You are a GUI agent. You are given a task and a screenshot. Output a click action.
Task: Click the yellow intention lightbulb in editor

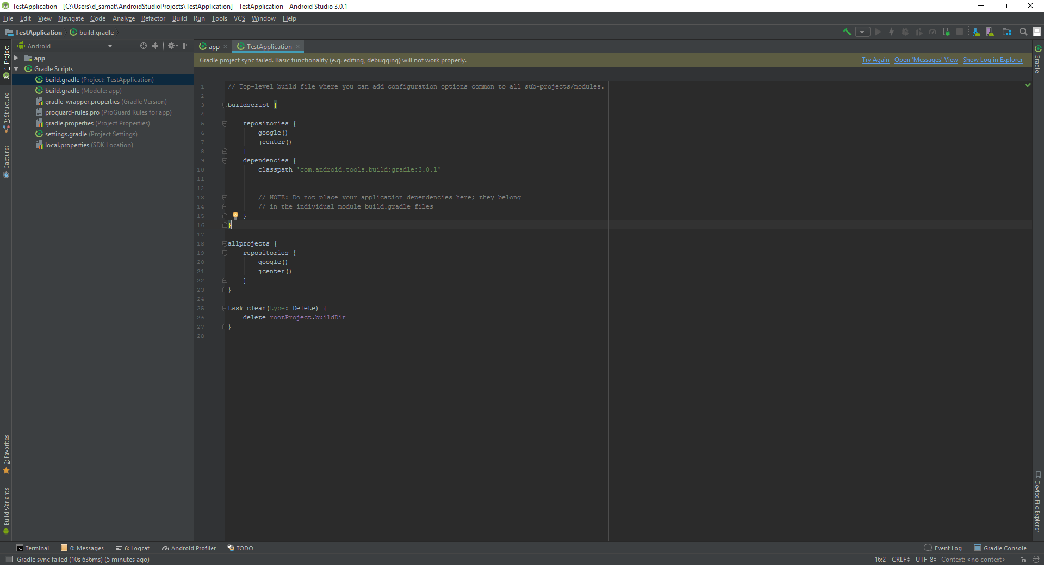point(235,216)
